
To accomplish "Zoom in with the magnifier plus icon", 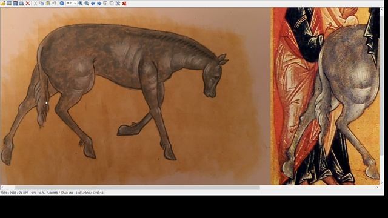I will [x=81, y=4].
